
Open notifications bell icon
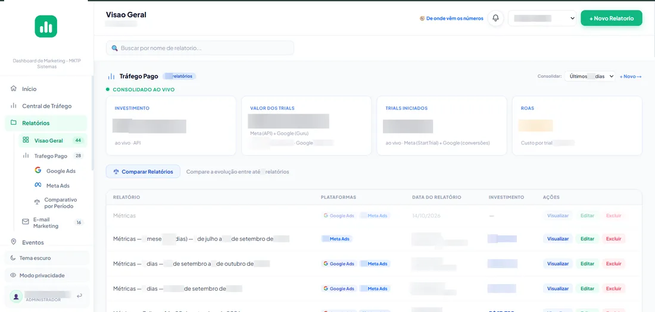[x=495, y=18]
